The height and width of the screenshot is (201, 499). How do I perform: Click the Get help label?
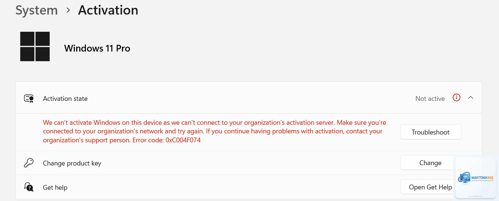pos(55,188)
